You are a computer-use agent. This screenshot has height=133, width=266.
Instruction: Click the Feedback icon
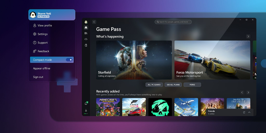click(x=35, y=51)
